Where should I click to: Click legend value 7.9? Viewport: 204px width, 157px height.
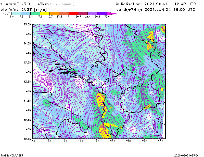click(40, 17)
